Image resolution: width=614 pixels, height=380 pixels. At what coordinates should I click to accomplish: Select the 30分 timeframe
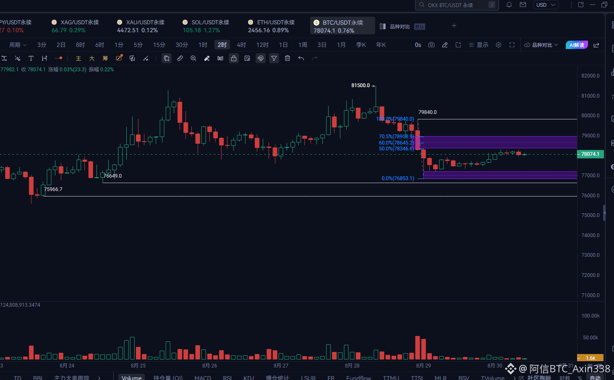tap(182, 45)
